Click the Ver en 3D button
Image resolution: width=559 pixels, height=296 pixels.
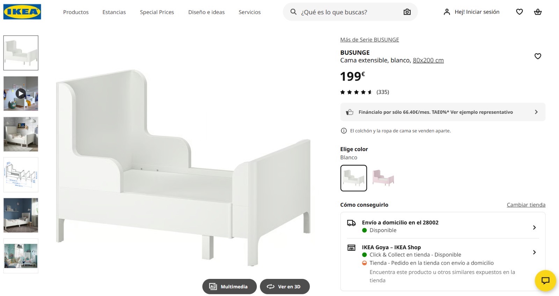pyautogui.click(x=285, y=287)
